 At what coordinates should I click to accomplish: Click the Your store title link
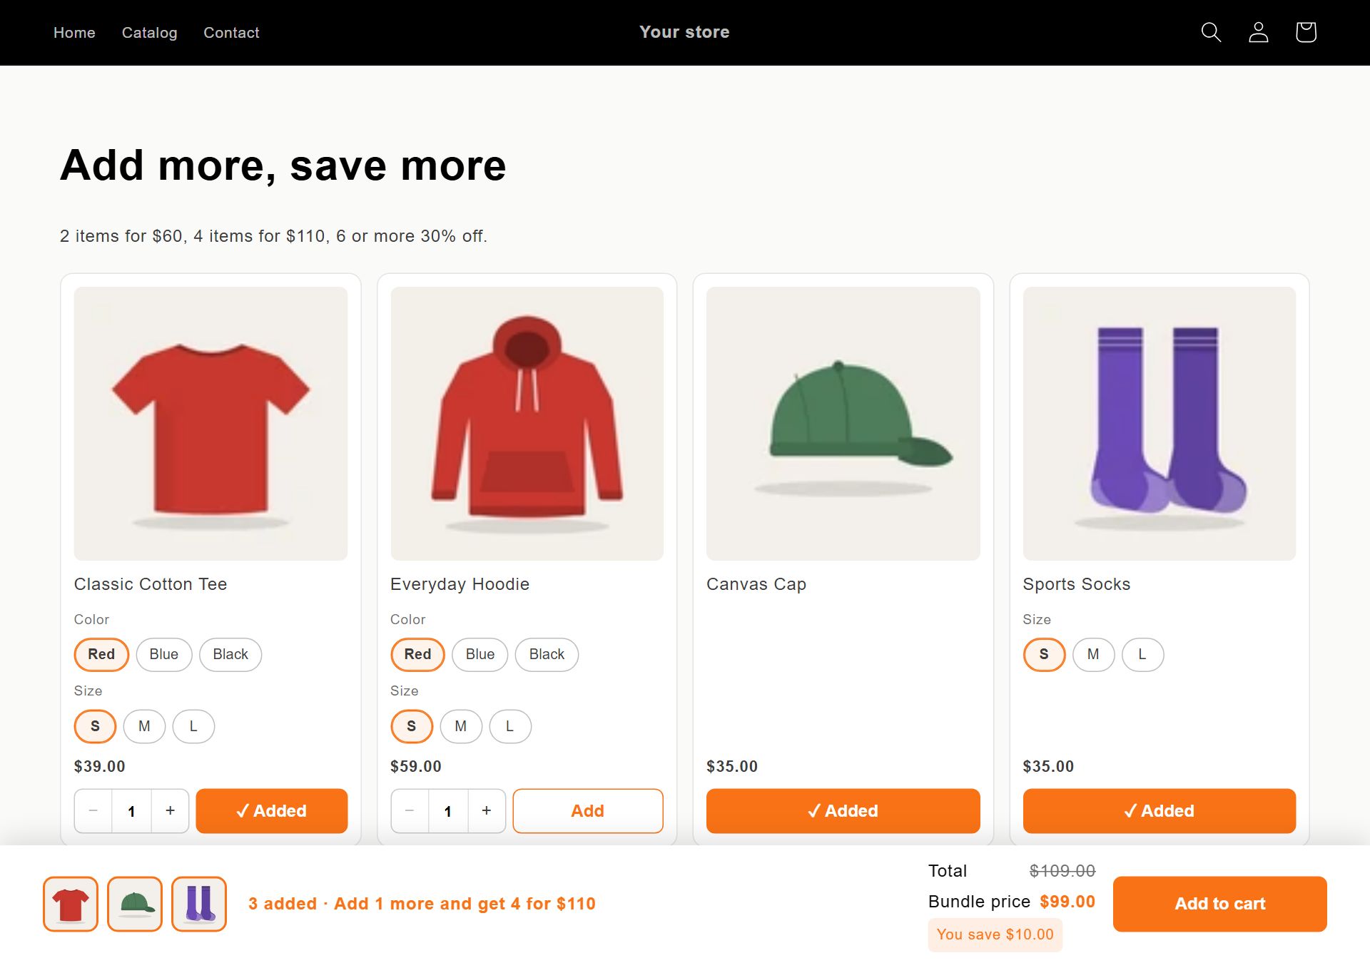point(684,32)
